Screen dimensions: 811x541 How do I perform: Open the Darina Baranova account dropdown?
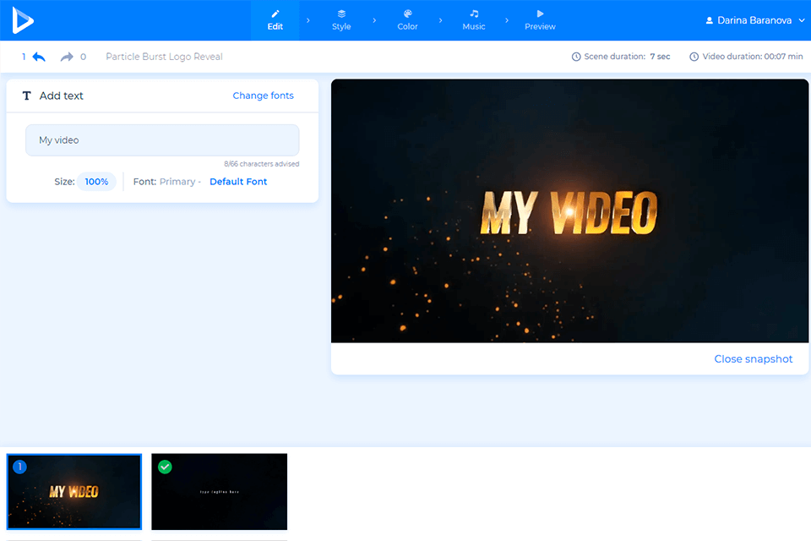(754, 19)
